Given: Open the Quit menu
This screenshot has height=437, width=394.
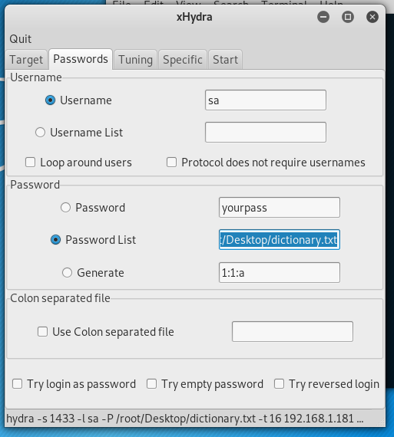Looking at the screenshot, I should click(x=21, y=39).
